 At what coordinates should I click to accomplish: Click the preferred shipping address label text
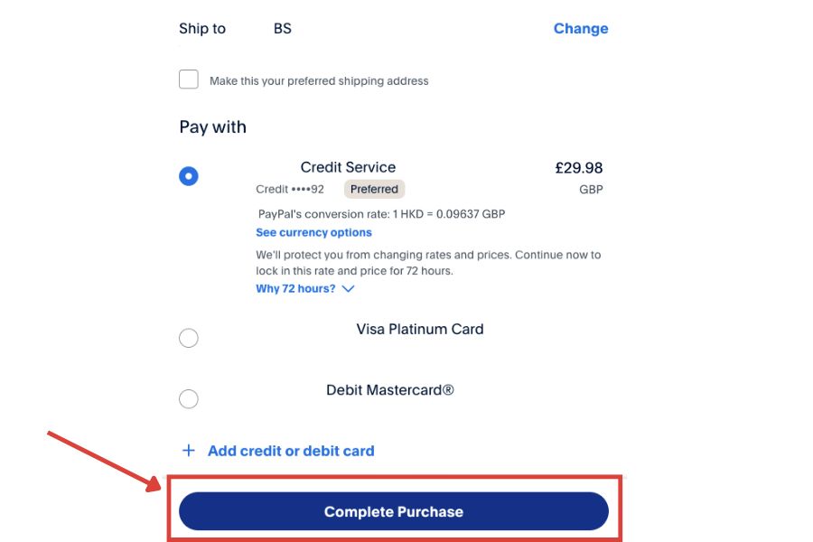pyautogui.click(x=319, y=81)
